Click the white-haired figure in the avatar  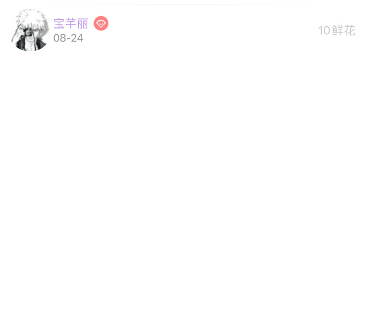[30, 30]
